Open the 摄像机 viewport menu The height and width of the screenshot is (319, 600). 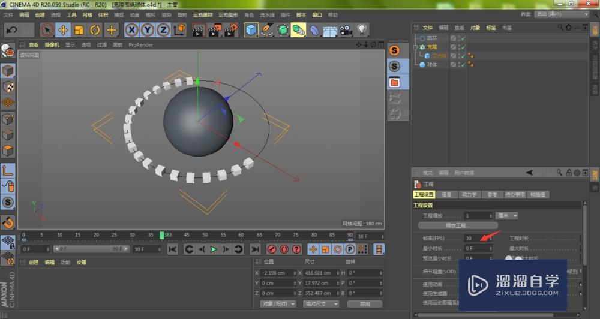[52, 45]
